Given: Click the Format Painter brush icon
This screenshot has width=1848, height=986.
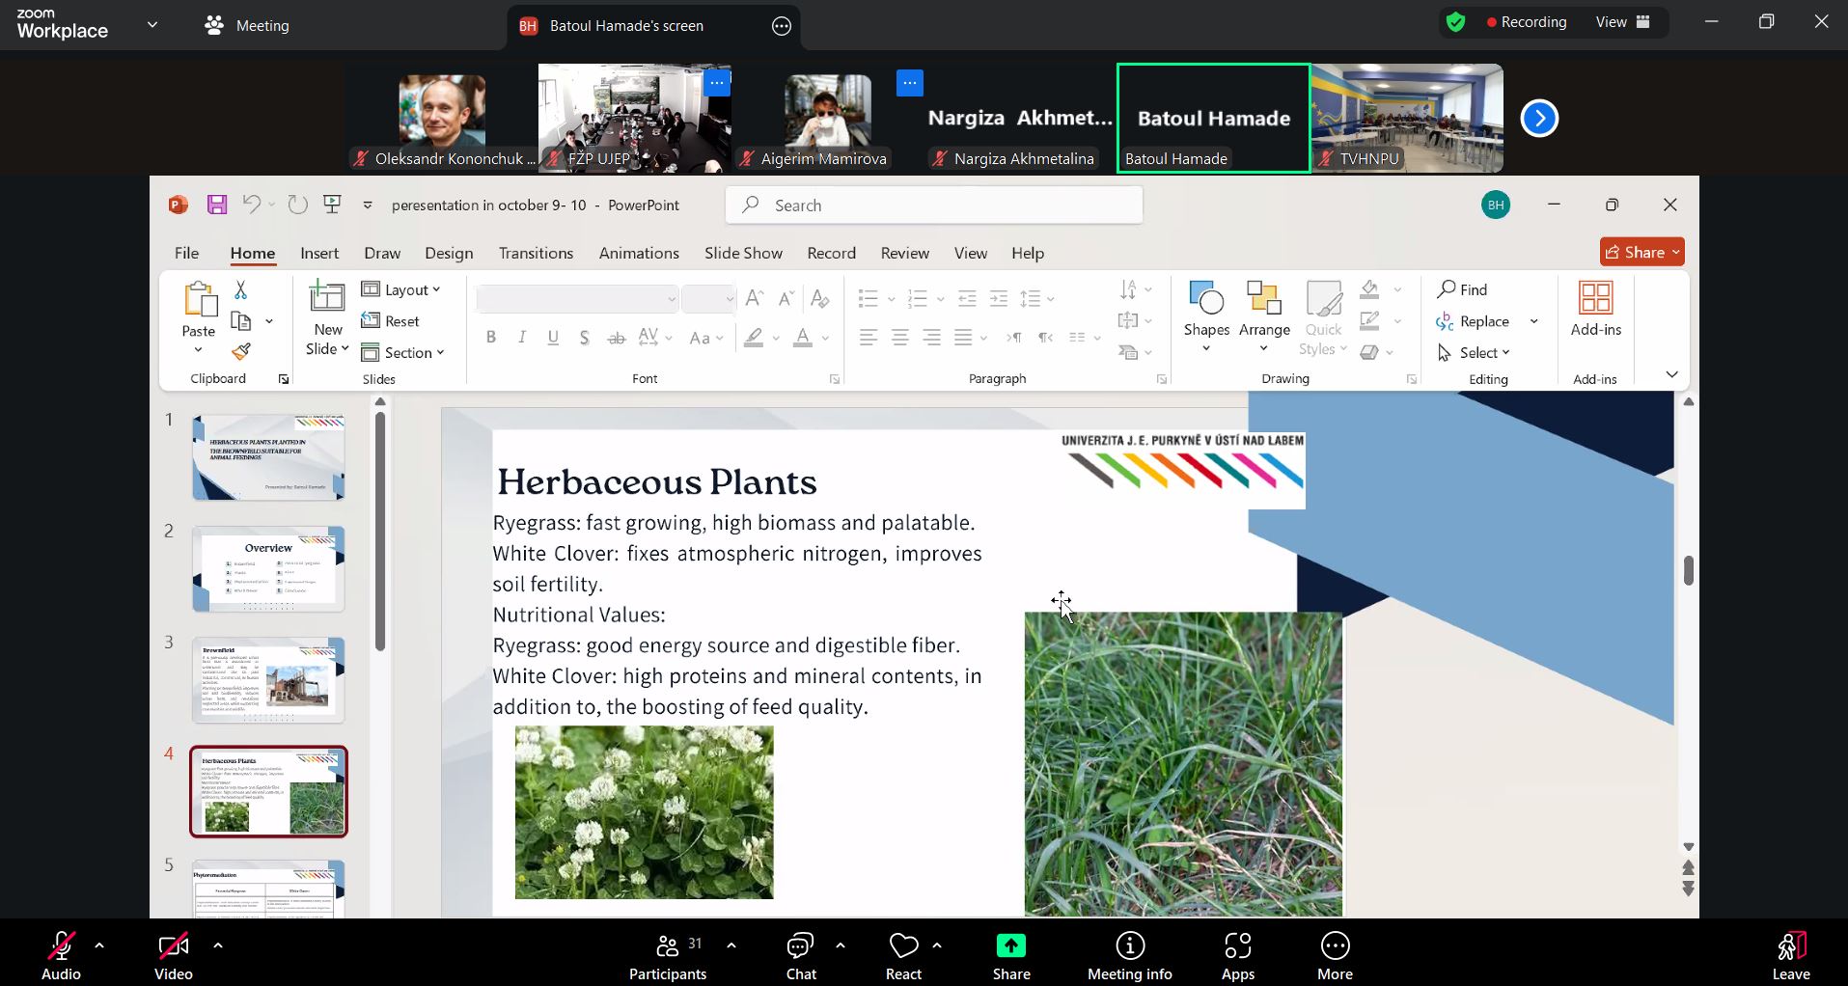Looking at the screenshot, I should point(241,352).
